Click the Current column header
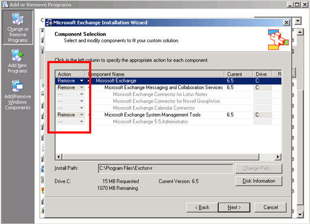 pyautogui.click(x=238, y=74)
